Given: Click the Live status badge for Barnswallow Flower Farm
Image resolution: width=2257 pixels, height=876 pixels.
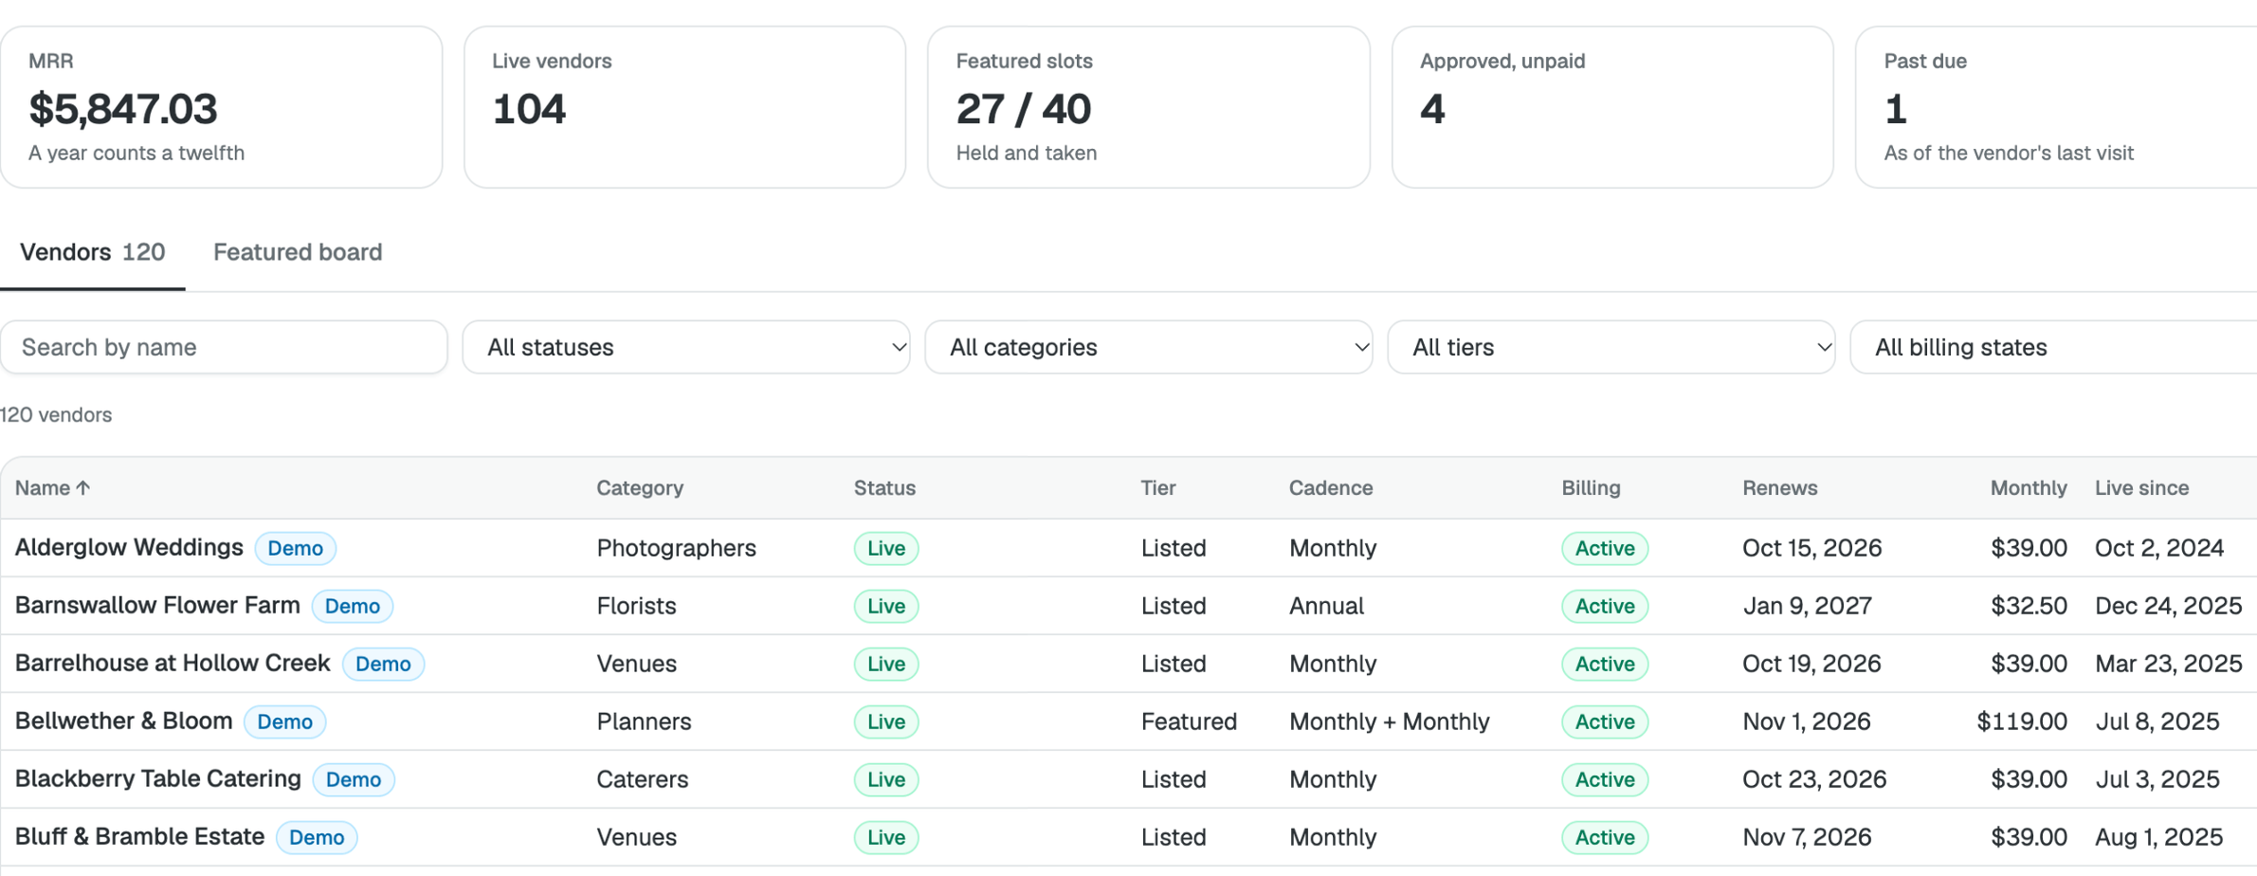Looking at the screenshot, I should point(886,607).
